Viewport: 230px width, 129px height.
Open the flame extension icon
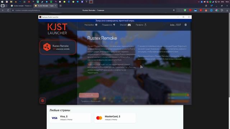coord(206,10)
